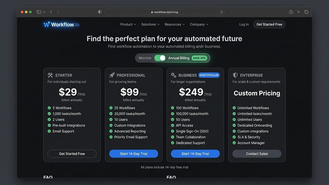Click the check icon beside Pre-built Integrations
The height and width of the screenshot is (185, 329).
(49, 125)
